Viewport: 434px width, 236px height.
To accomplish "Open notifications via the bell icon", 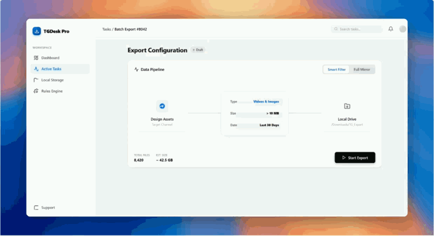I will pyautogui.click(x=390, y=29).
